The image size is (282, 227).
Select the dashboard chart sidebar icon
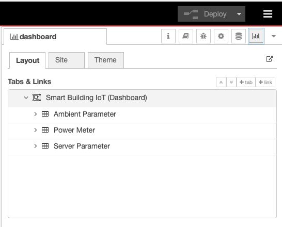(256, 36)
